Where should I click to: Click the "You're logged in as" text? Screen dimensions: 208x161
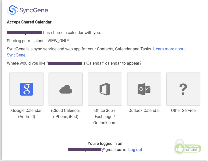[105, 144]
